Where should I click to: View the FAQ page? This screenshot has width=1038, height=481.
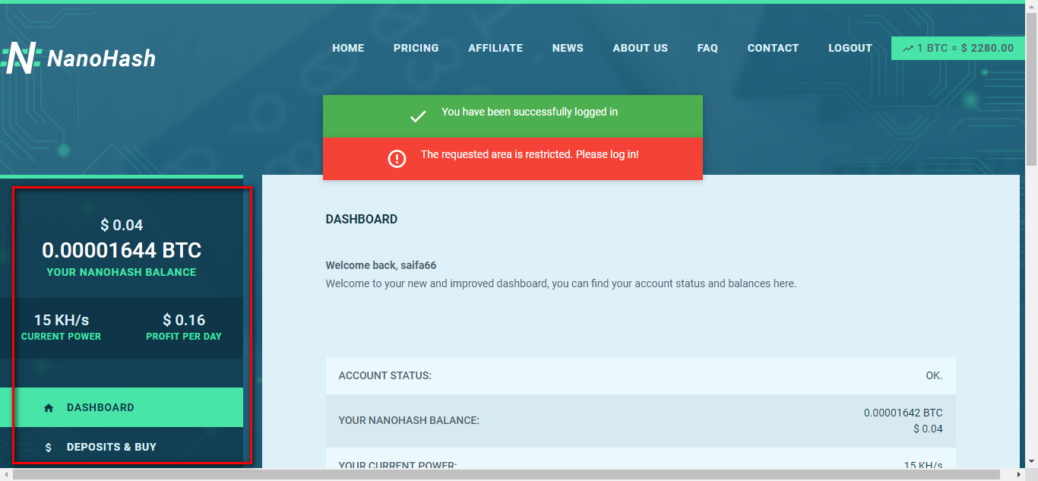pos(707,48)
